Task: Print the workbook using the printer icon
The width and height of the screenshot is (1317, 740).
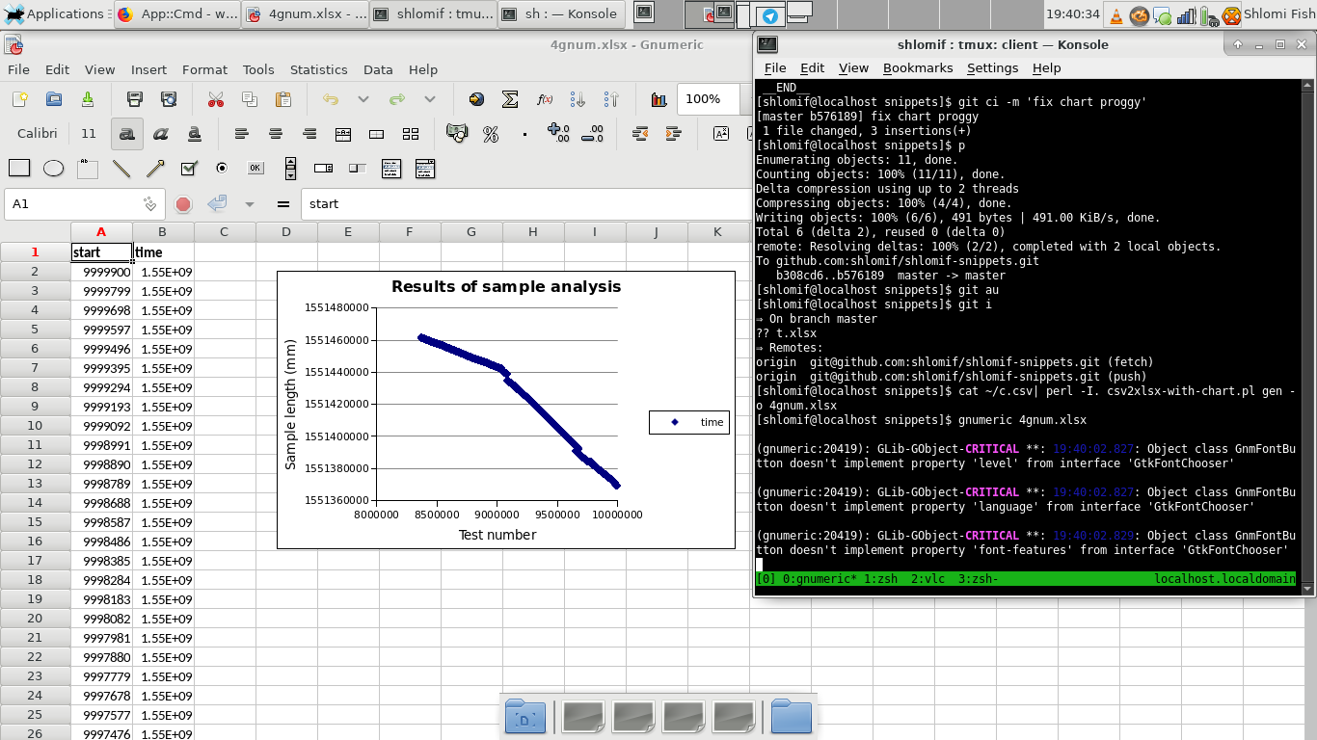Action: click(x=135, y=99)
